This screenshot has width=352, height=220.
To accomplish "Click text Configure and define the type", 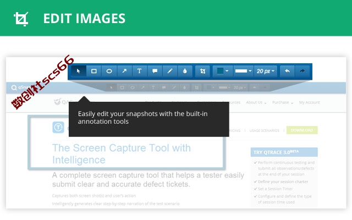I will [x=285, y=199].
